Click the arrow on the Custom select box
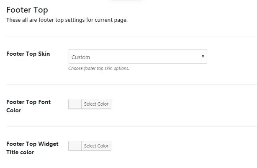Image resolution: width=257 pixels, height=168 pixels. pyautogui.click(x=203, y=57)
